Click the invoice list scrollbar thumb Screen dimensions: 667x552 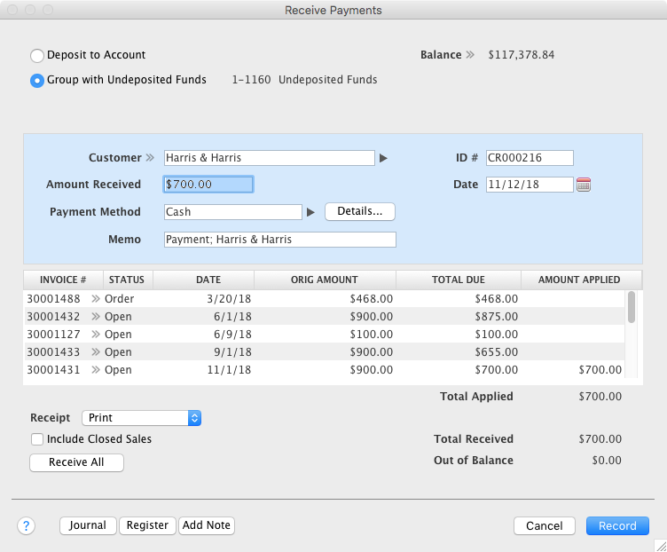pyautogui.click(x=632, y=307)
